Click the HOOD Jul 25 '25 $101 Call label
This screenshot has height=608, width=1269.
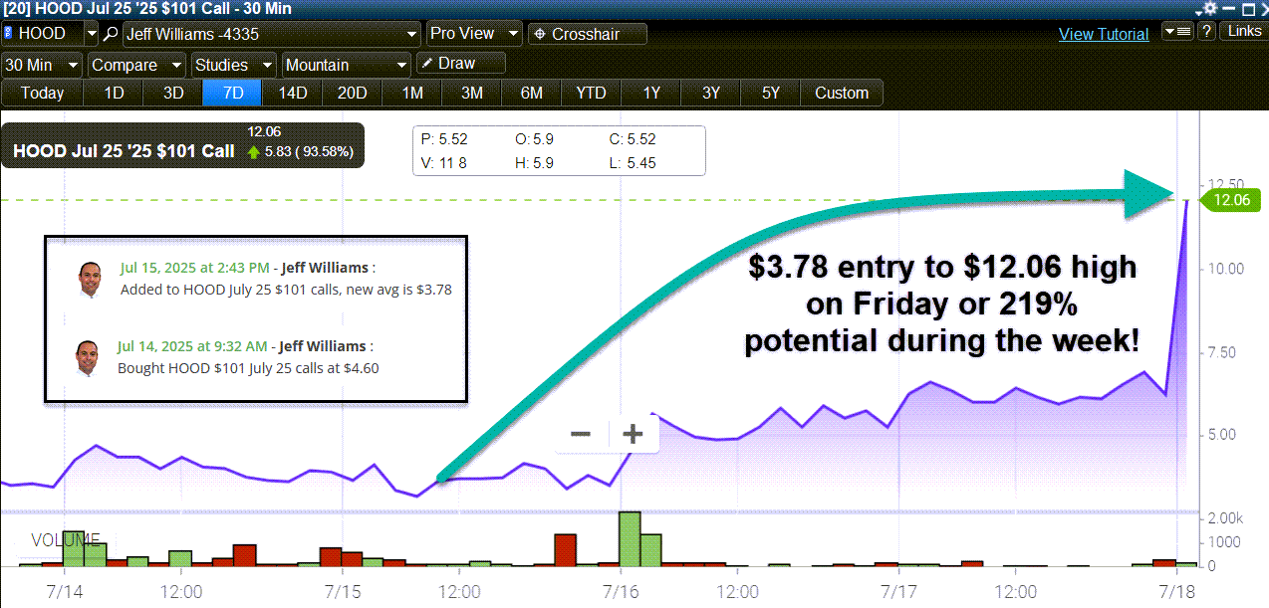[x=124, y=152]
